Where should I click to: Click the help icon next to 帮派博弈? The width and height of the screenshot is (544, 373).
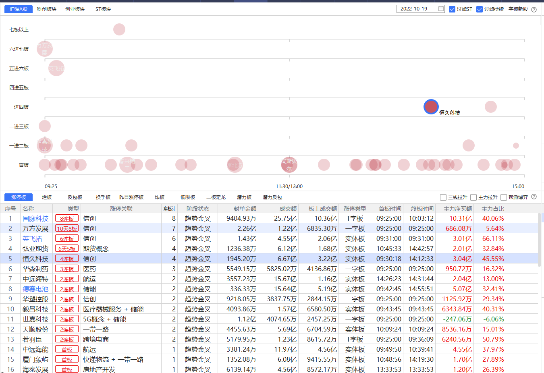pos(534,197)
